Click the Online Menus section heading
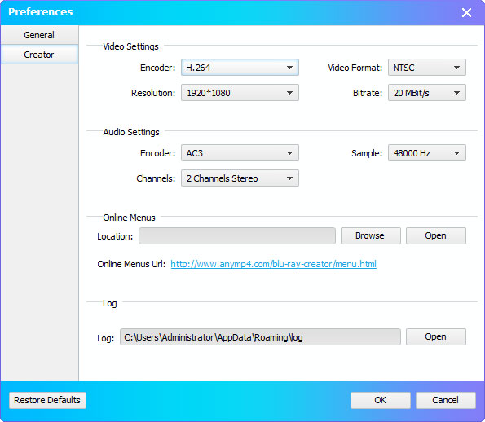 tap(129, 218)
